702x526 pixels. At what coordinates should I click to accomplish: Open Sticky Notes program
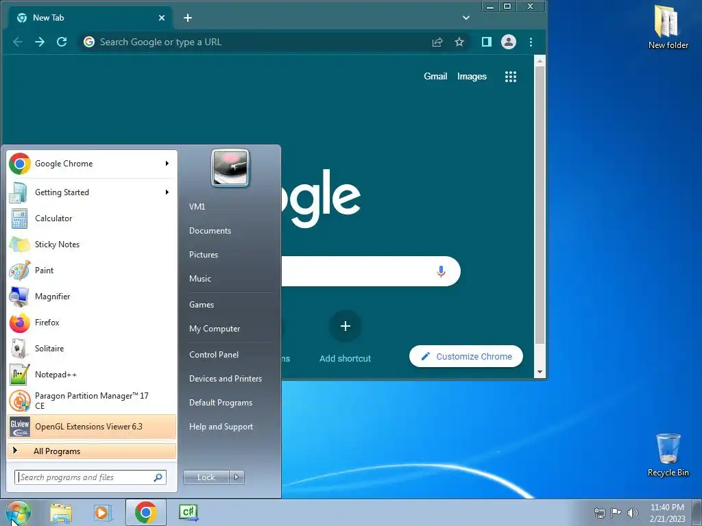pyautogui.click(x=92, y=245)
